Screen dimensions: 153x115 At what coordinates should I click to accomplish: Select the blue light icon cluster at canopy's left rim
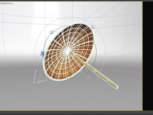42,54
